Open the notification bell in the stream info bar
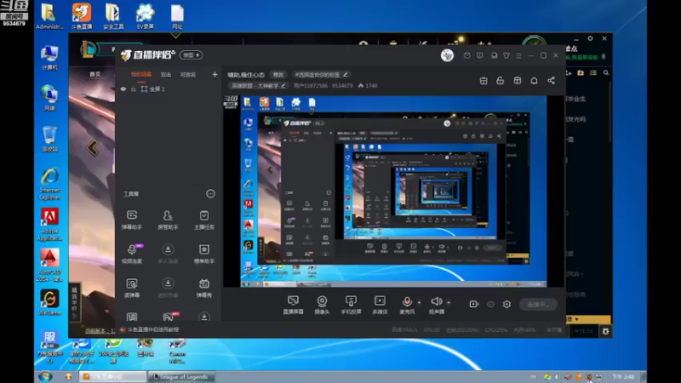This screenshot has height=383, width=681. [534, 81]
